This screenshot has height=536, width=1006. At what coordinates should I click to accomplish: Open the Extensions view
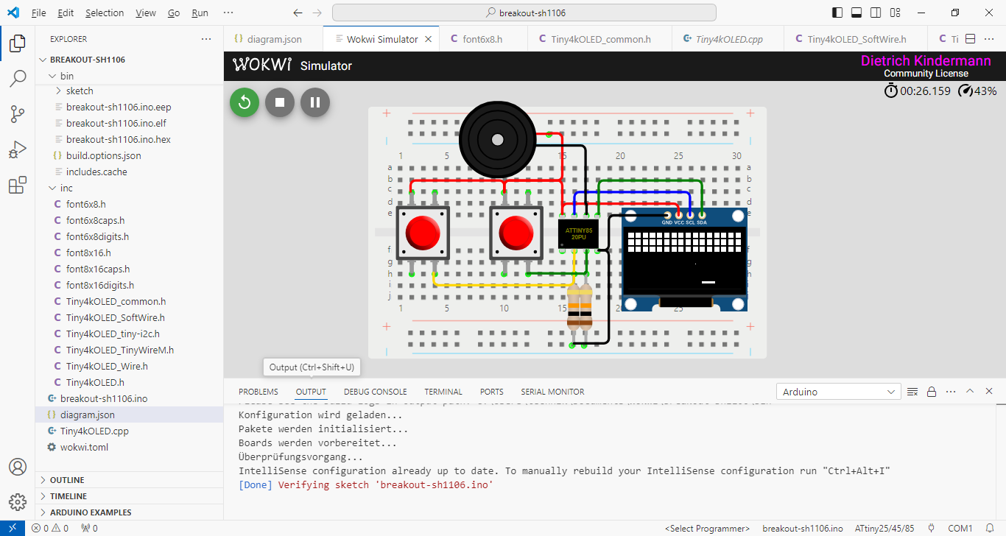pos(18,186)
